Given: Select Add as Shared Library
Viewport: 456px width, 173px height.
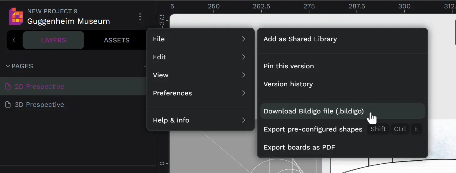Looking at the screenshot, I should 300,39.
